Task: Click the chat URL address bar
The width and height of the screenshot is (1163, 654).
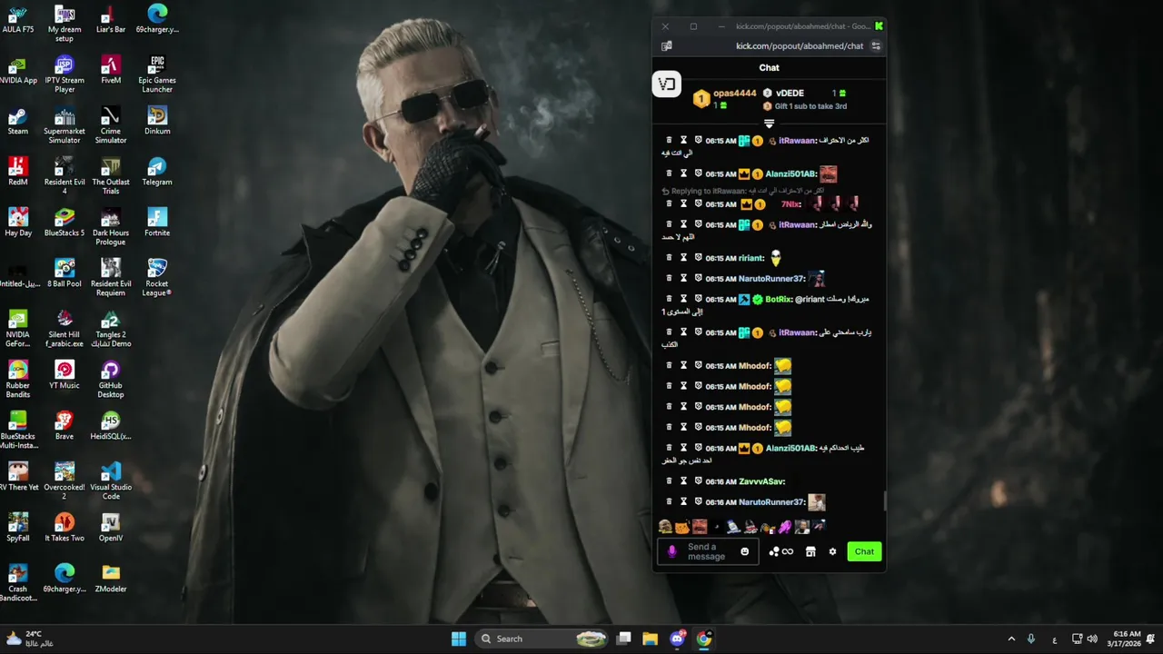Action: tap(800, 46)
